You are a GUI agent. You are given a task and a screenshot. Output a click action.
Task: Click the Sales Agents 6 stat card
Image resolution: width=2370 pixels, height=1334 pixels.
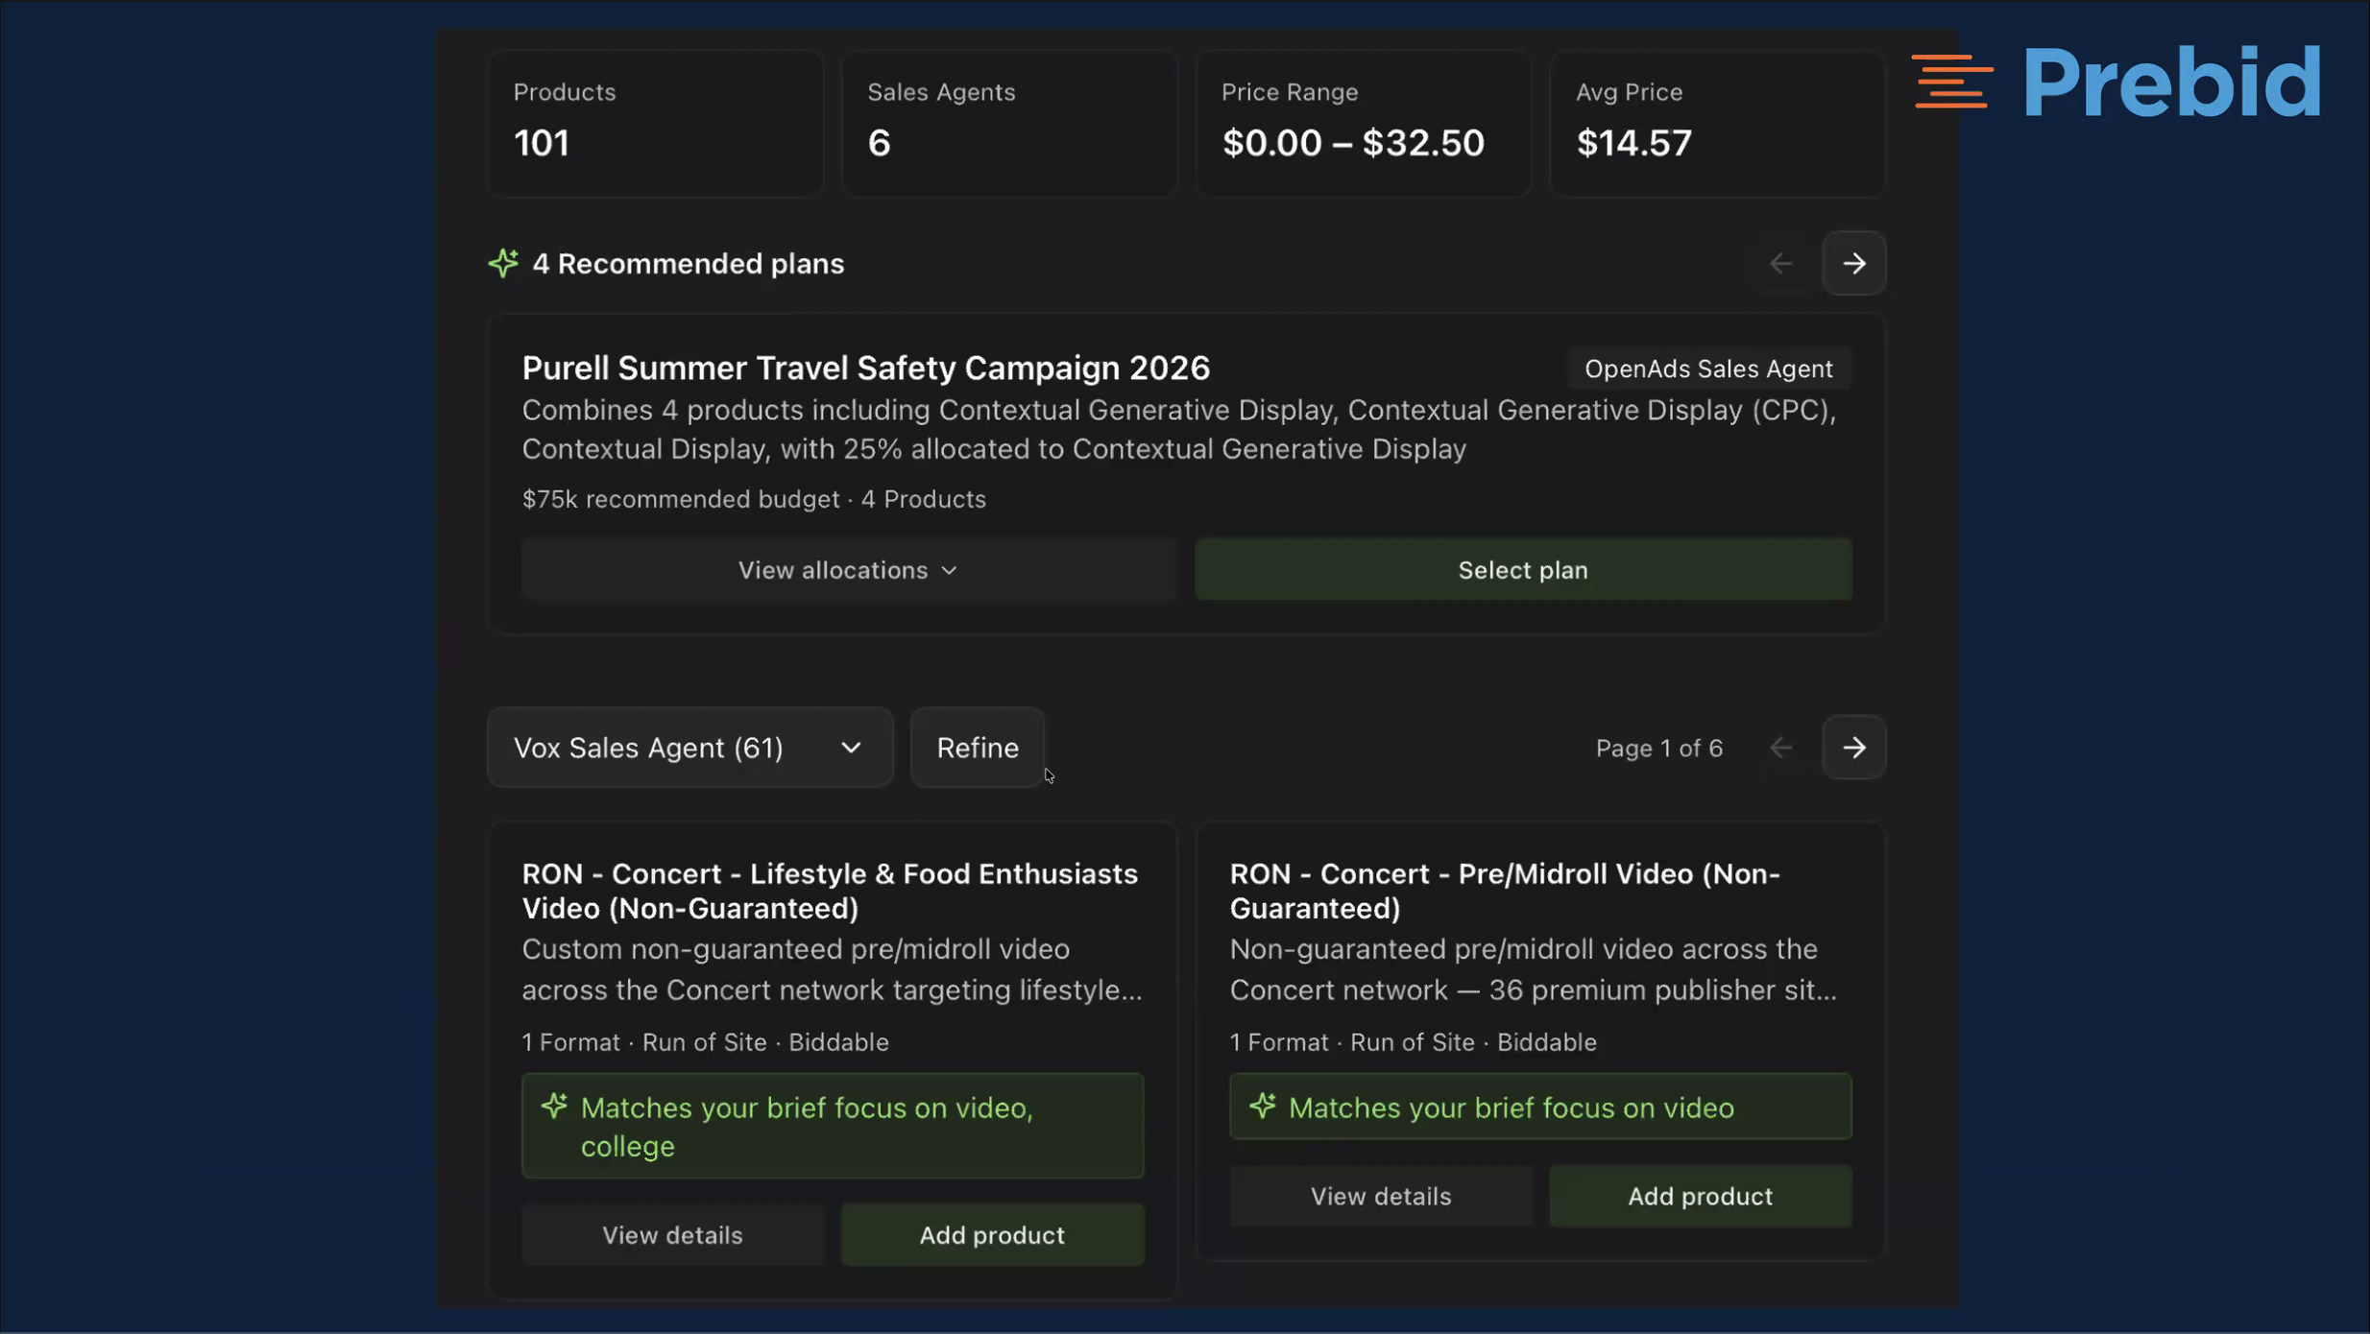(1009, 124)
